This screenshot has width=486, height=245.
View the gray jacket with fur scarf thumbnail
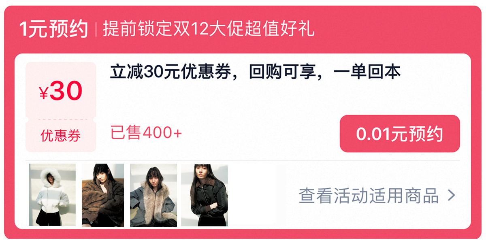click(153, 195)
